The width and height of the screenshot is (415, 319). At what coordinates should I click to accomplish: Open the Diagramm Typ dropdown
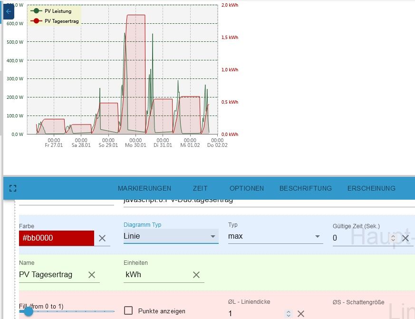coord(171,236)
